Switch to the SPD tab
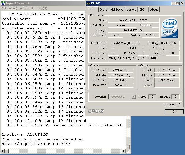Image resolution: width=185 pixels, height=155 pixels. pyautogui.click(x=143, y=10)
